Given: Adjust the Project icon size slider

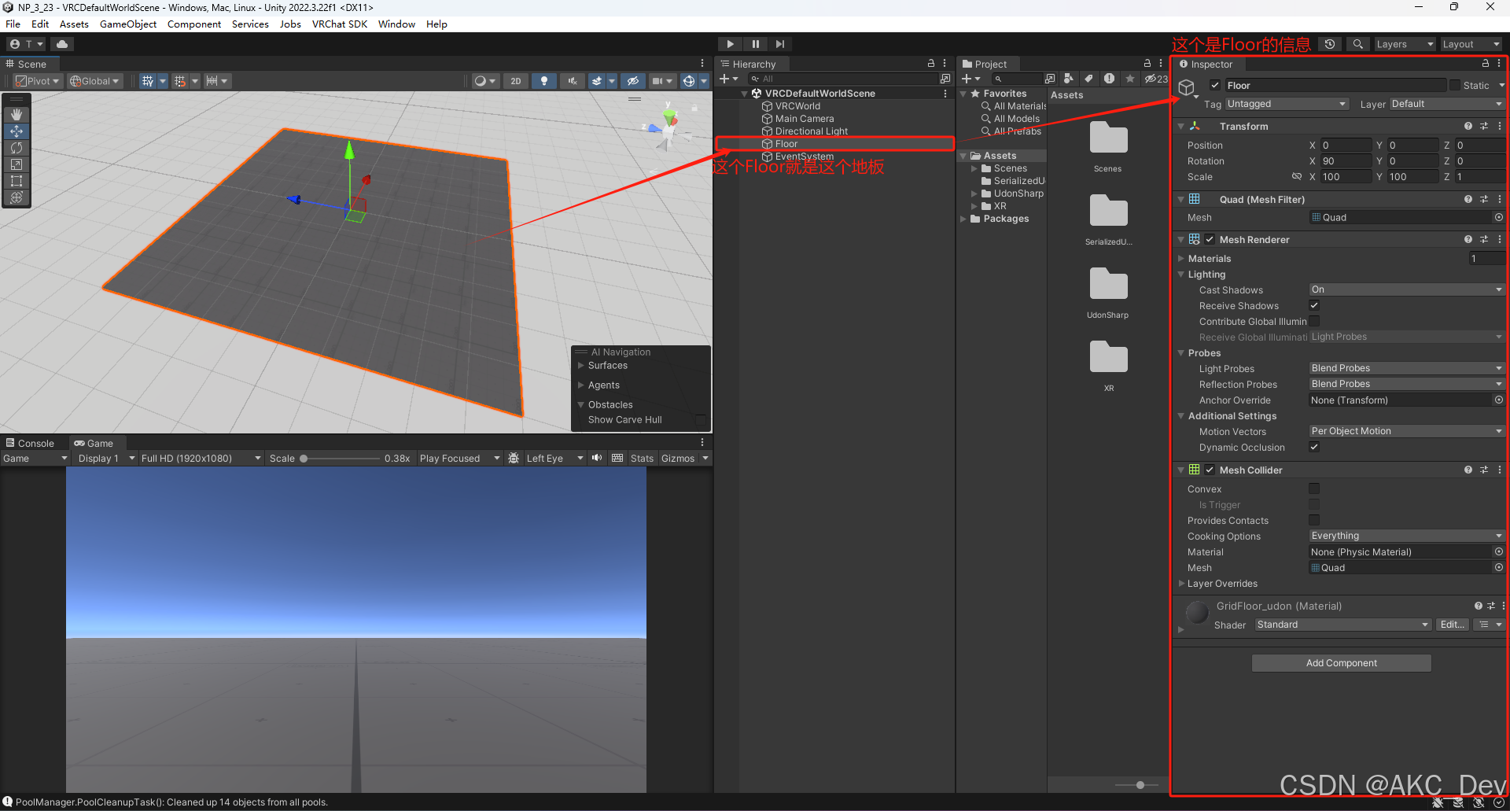Looking at the screenshot, I should [1140, 785].
